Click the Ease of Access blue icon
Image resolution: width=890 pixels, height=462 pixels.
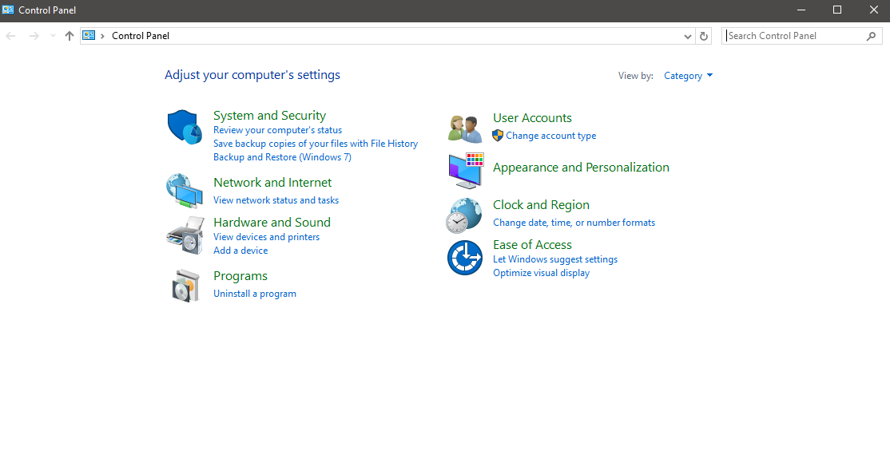point(465,258)
